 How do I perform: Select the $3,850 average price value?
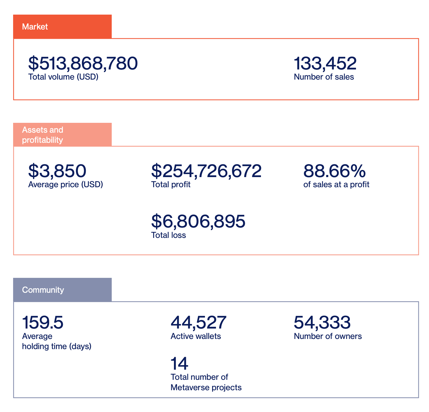click(57, 171)
